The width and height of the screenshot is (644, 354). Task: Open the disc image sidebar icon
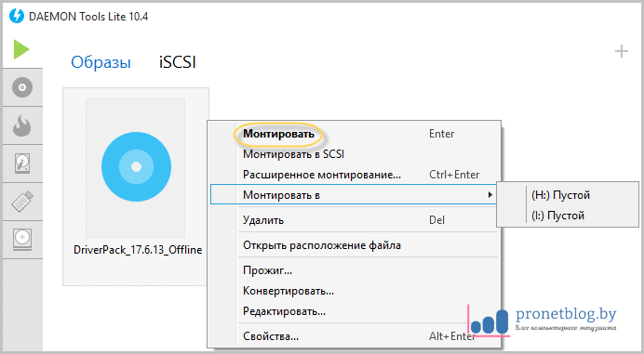(x=22, y=87)
